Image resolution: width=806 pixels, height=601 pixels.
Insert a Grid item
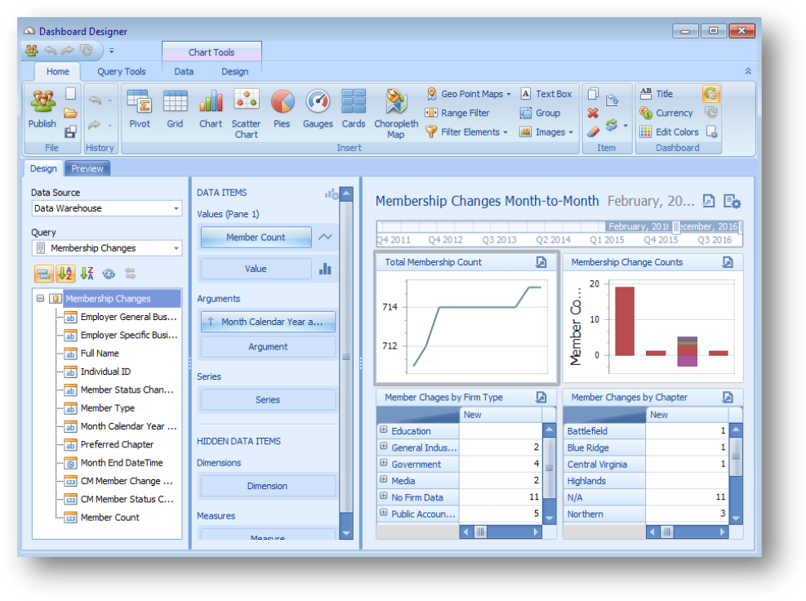pos(175,108)
